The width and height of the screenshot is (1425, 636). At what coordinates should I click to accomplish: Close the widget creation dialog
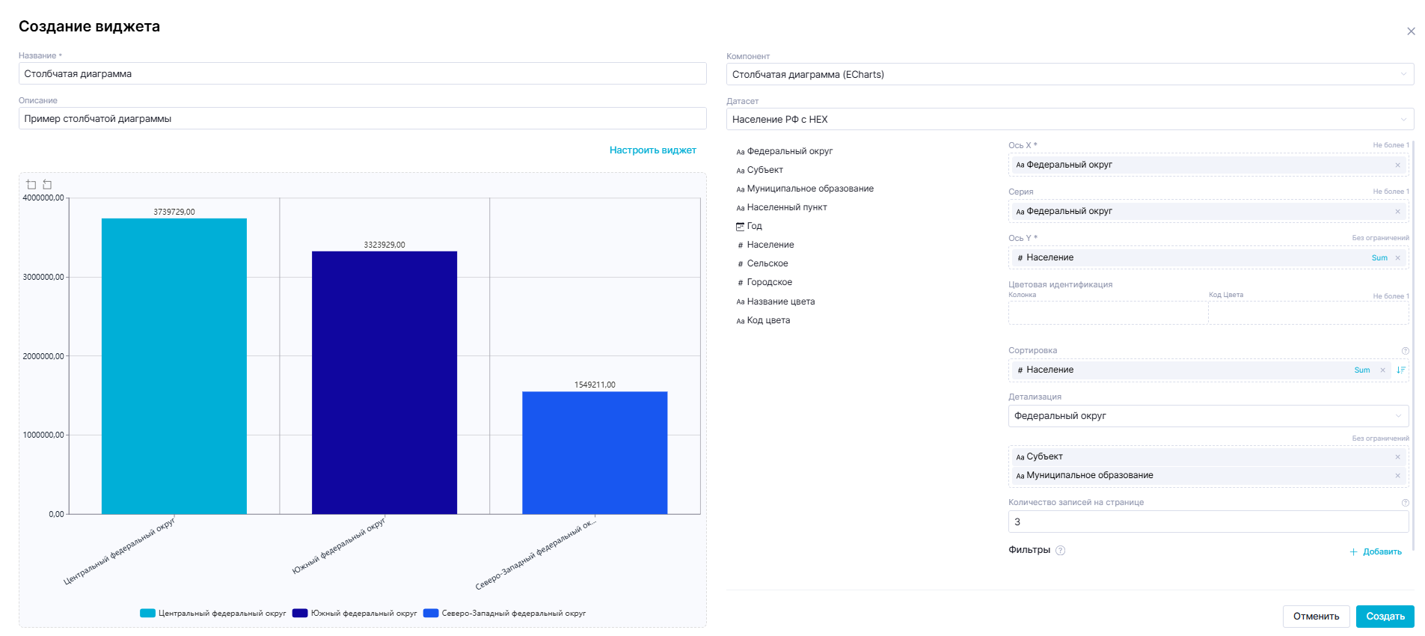pyautogui.click(x=1411, y=31)
